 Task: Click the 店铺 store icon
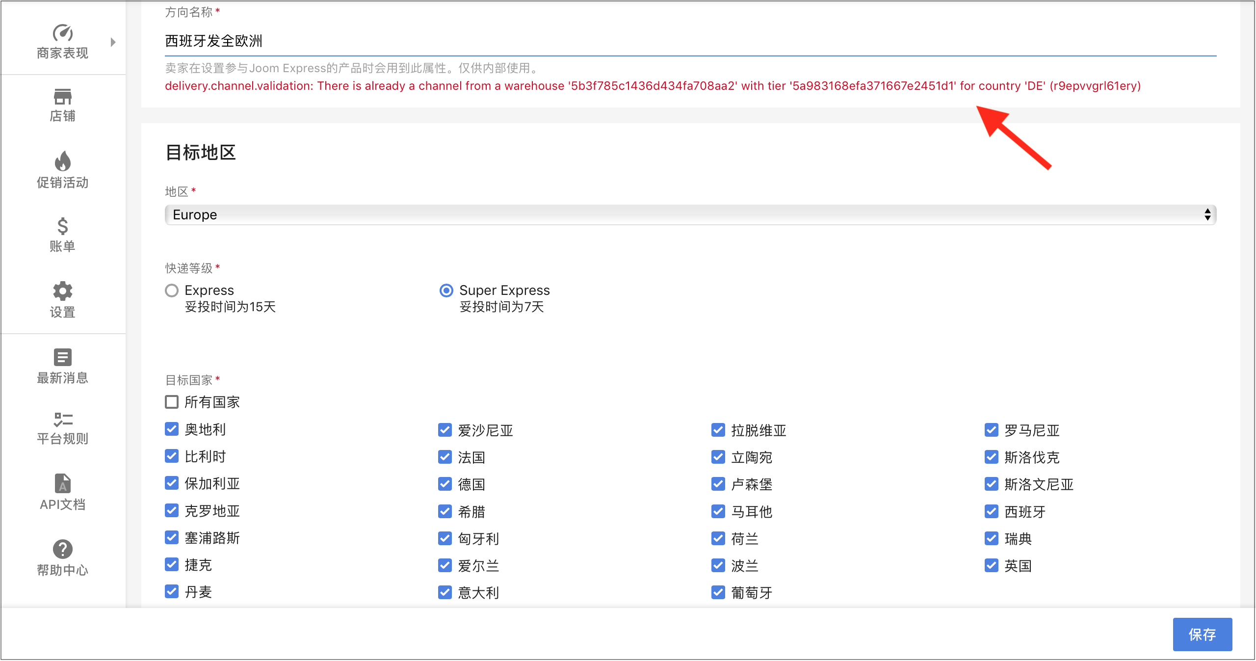[x=63, y=96]
